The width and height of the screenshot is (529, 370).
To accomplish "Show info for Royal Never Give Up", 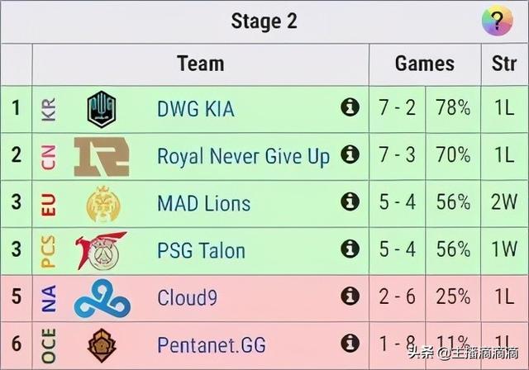I will (x=350, y=154).
